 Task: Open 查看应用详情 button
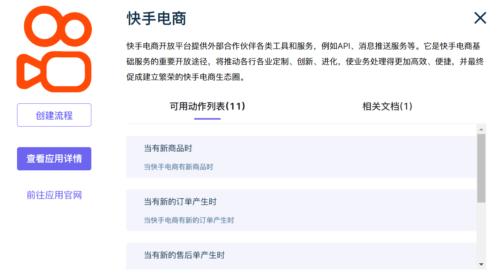point(54,159)
